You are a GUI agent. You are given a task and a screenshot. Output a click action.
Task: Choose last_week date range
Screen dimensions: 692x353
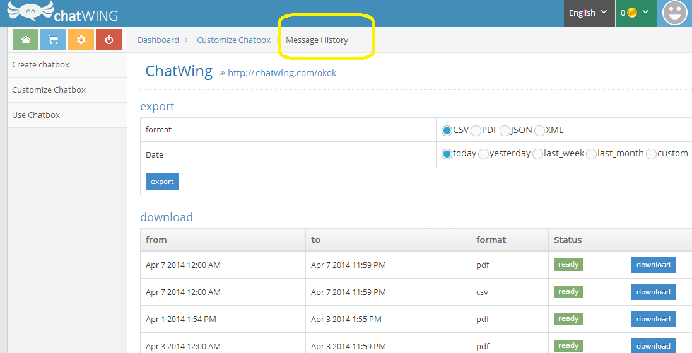click(537, 154)
